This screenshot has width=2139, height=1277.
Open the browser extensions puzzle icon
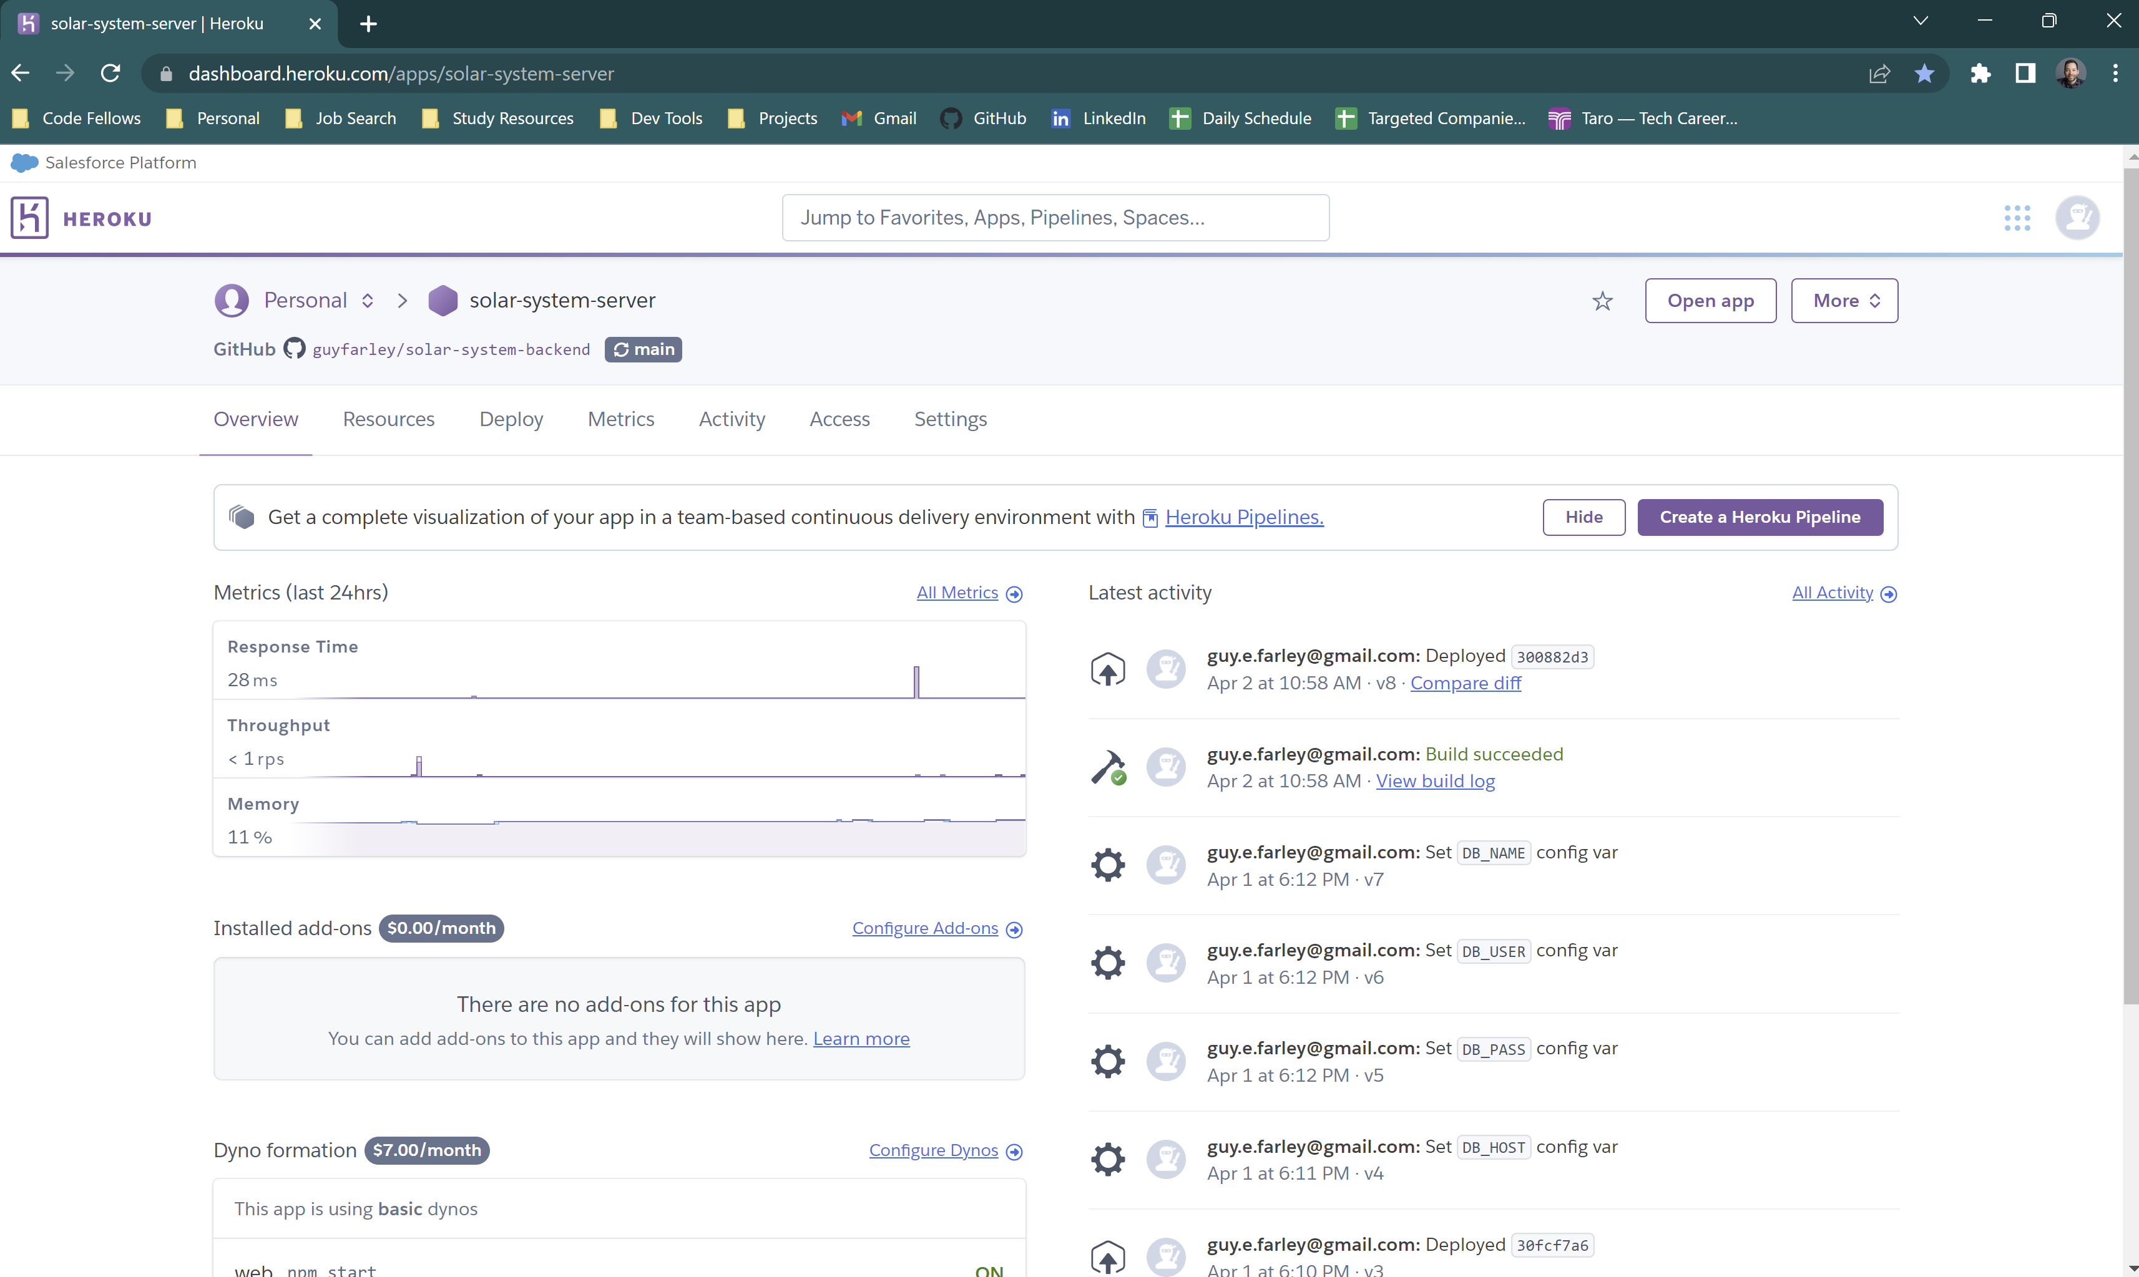pos(1980,73)
